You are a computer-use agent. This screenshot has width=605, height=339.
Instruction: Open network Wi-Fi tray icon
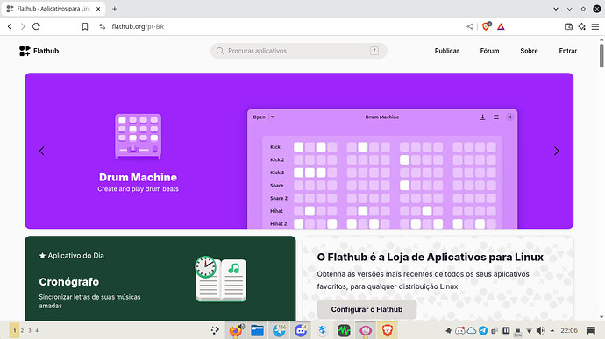click(529, 331)
